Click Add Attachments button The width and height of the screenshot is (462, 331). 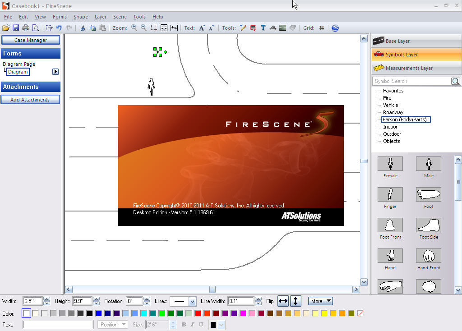(30, 100)
